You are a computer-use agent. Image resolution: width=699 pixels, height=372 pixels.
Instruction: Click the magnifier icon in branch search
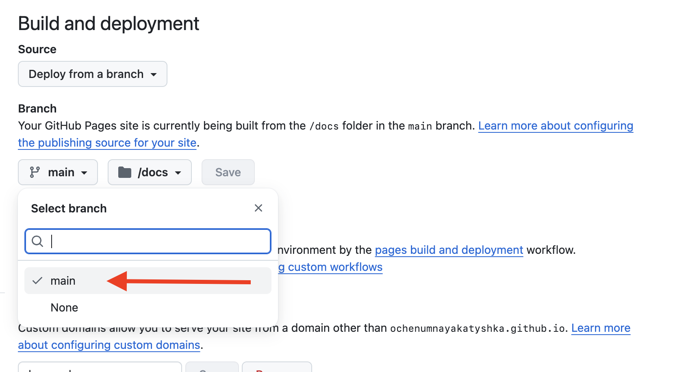pos(37,241)
